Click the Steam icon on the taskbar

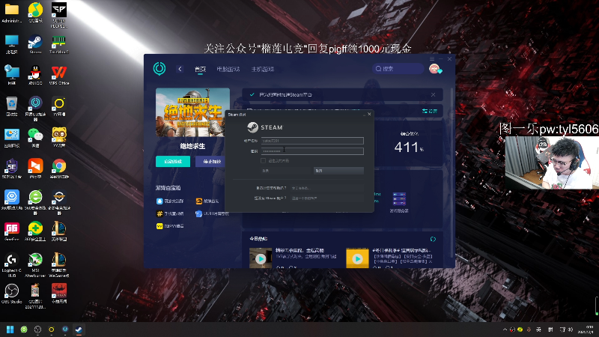point(79,330)
